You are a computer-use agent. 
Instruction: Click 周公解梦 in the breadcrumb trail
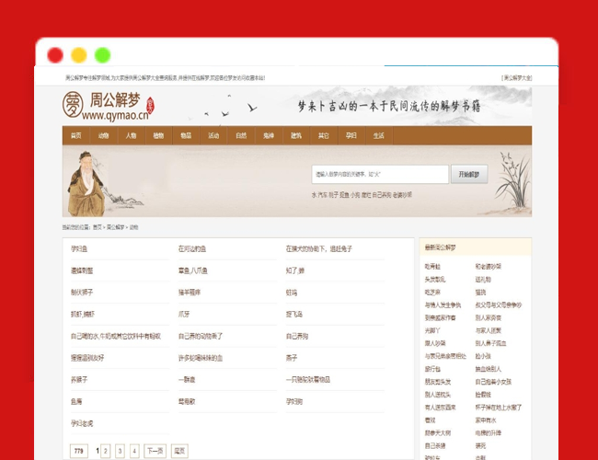pyautogui.click(x=116, y=227)
